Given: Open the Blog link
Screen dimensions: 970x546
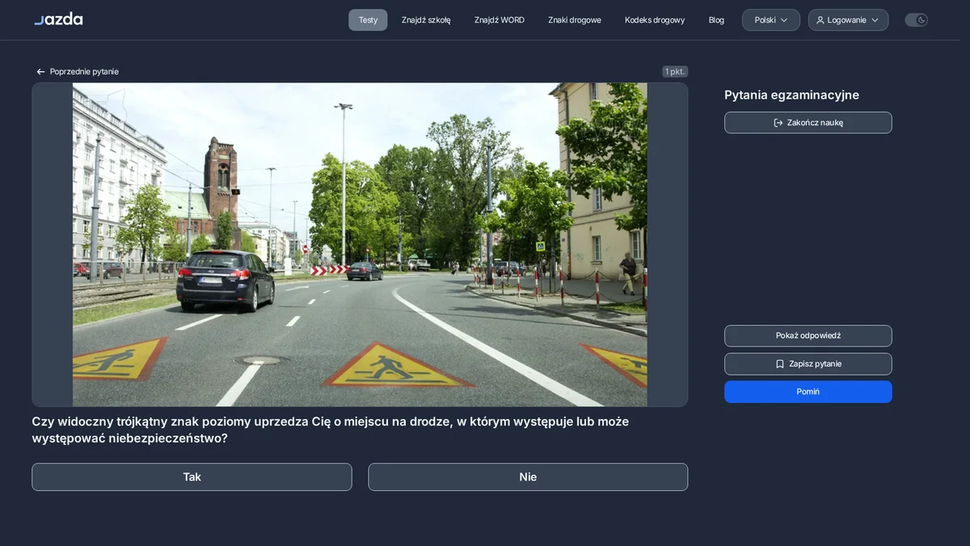Looking at the screenshot, I should point(716,20).
